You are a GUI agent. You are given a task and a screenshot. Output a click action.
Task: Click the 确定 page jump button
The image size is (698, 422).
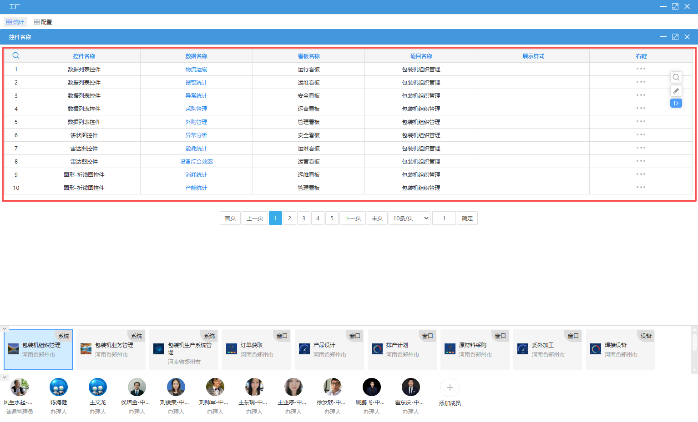point(467,218)
